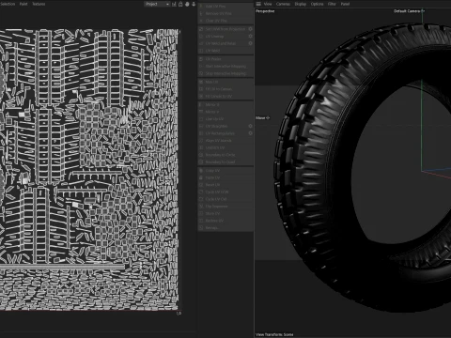Open the View menu in viewport
This screenshot has height=338, width=451.
(x=268, y=4)
